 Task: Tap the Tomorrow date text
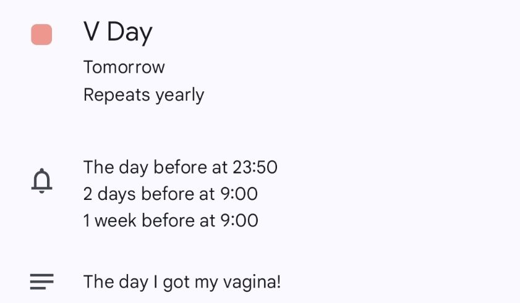tap(124, 67)
